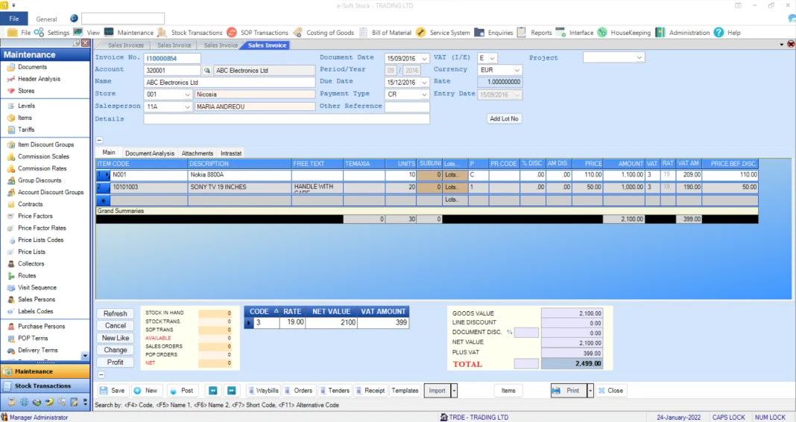The image size is (796, 422).
Task: Open Commission Scales in sidebar
Action: 43,156
